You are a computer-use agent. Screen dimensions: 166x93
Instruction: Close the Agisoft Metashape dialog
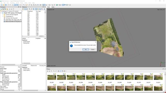96,42
